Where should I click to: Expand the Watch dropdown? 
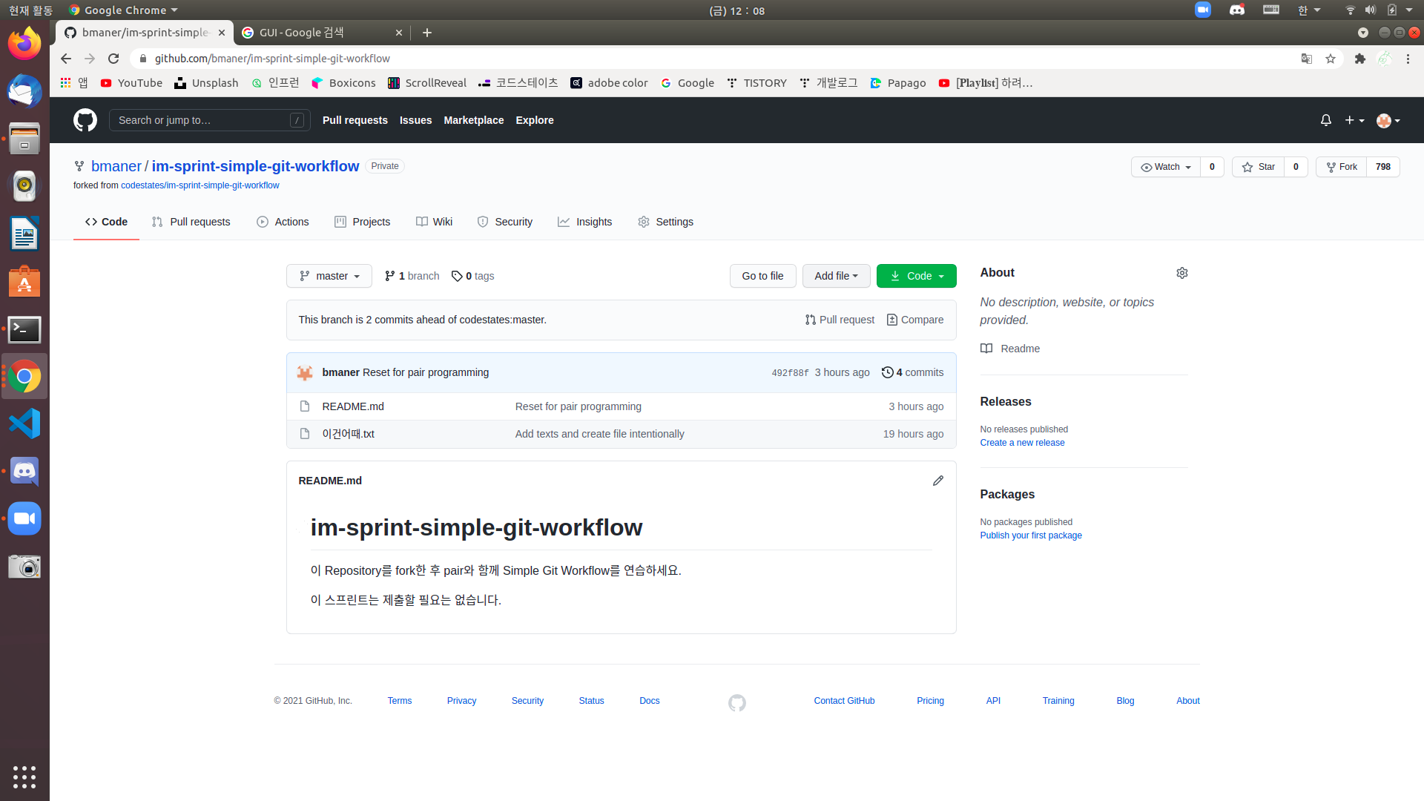(x=1166, y=167)
